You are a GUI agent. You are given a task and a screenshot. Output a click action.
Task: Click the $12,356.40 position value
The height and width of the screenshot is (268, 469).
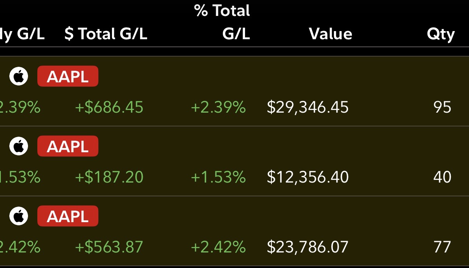pyautogui.click(x=308, y=177)
